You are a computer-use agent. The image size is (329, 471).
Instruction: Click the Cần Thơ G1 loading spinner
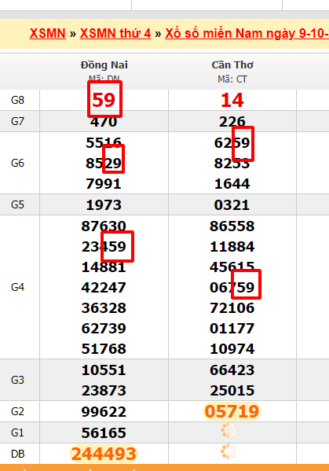pos(228,430)
